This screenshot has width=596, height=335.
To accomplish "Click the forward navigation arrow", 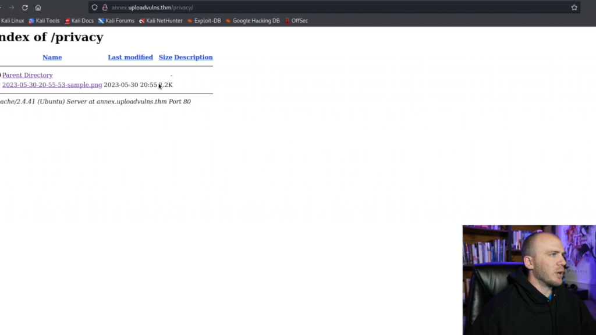I will 12,8.
